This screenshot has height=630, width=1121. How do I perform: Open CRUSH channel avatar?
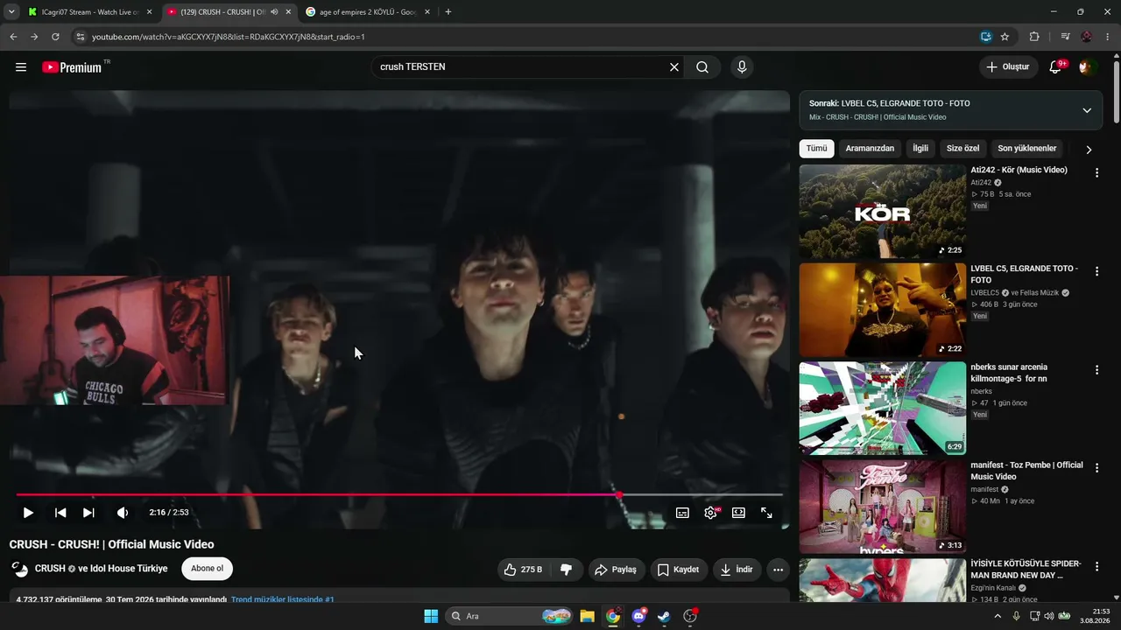point(19,569)
